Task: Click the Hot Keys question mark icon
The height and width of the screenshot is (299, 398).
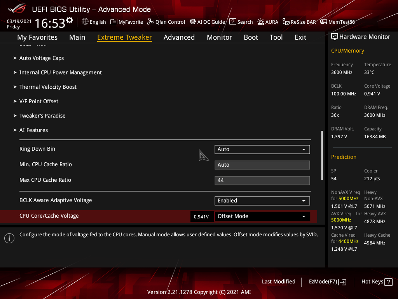Action: pyautogui.click(x=388, y=282)
